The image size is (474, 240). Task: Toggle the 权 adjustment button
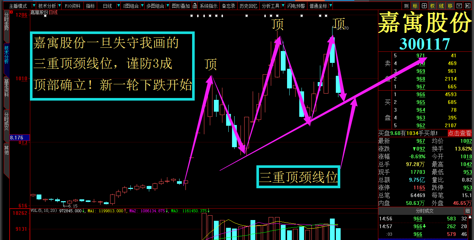point(432,6)
